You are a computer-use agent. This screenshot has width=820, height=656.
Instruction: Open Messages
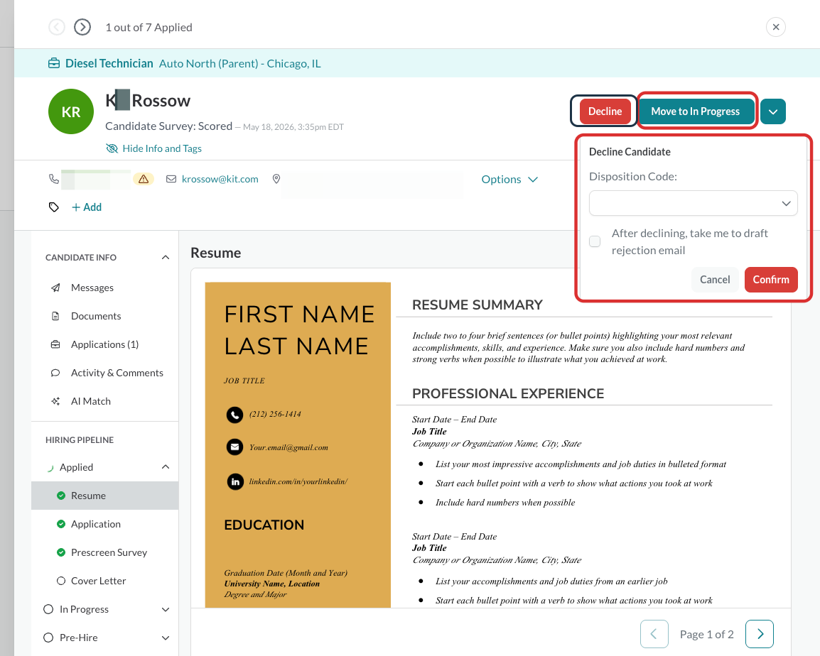coord(92,288)
